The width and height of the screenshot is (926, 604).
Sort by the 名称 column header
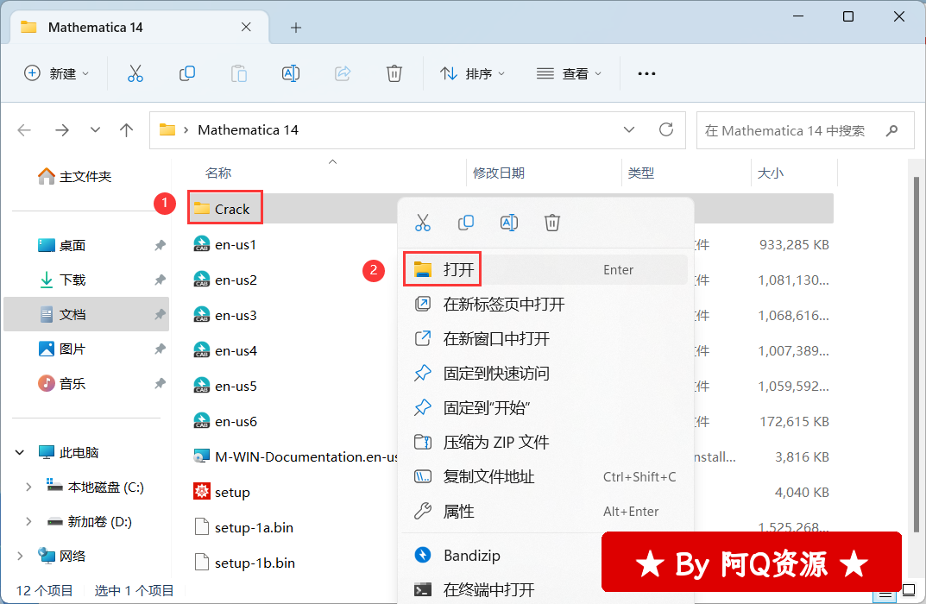pos(218,173)
